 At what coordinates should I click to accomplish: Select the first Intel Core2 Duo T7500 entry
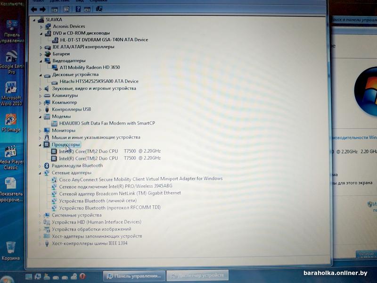[x=110, y=151]
